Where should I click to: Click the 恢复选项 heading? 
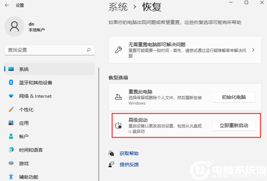tap(118, 78)
